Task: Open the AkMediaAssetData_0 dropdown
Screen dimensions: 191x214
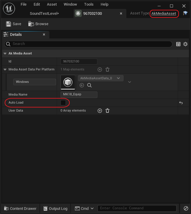Action: (101, 78)
